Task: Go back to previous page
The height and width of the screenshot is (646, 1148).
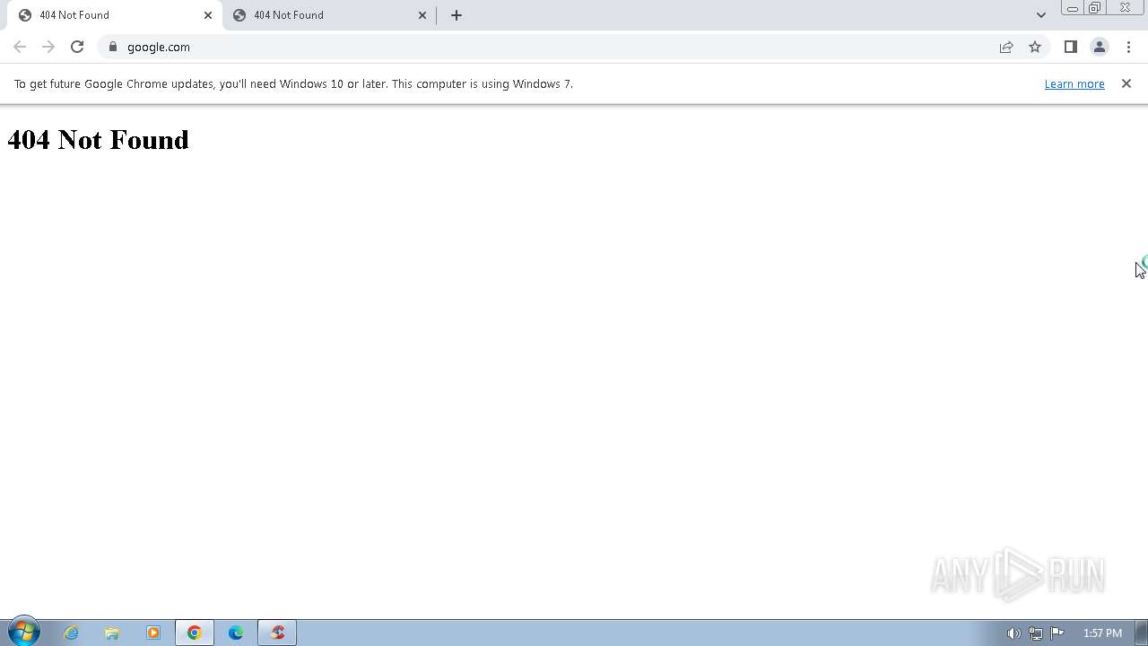Action: pyautogui.click(x=20, y=47)
